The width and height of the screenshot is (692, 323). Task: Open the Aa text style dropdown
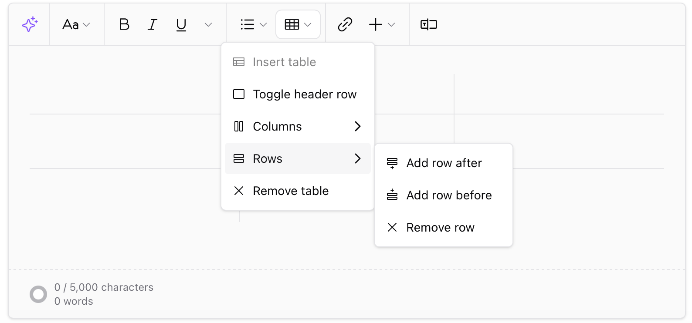tap(76, 24)
